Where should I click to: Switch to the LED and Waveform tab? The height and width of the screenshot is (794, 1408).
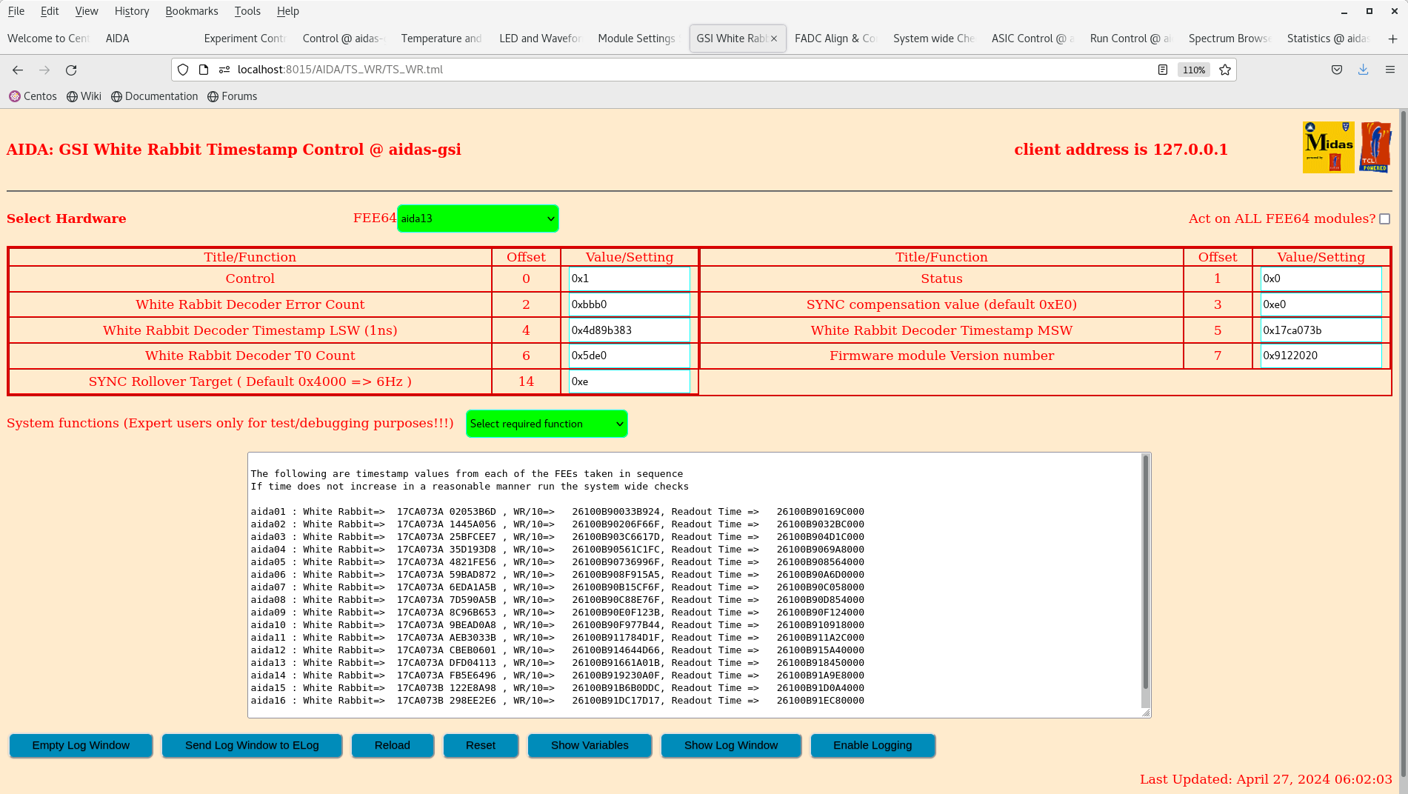click(x=540, y=39)
